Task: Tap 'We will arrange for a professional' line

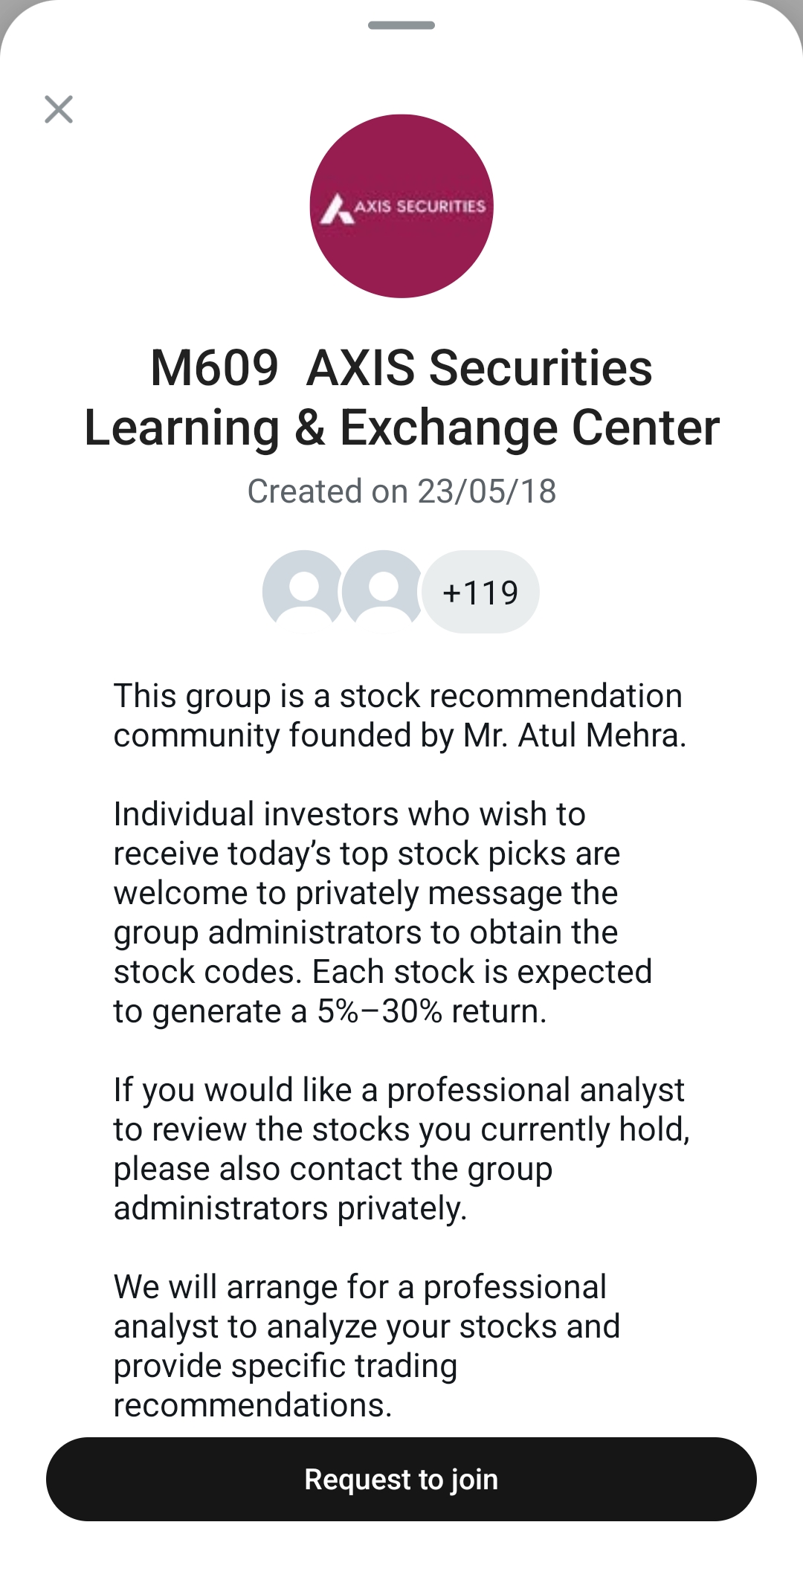Action: tap(360, 1287)
